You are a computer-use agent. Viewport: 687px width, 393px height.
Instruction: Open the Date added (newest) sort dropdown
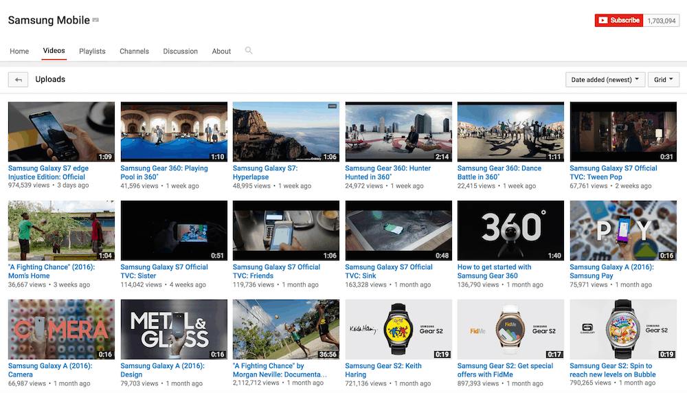coord(605,80)
